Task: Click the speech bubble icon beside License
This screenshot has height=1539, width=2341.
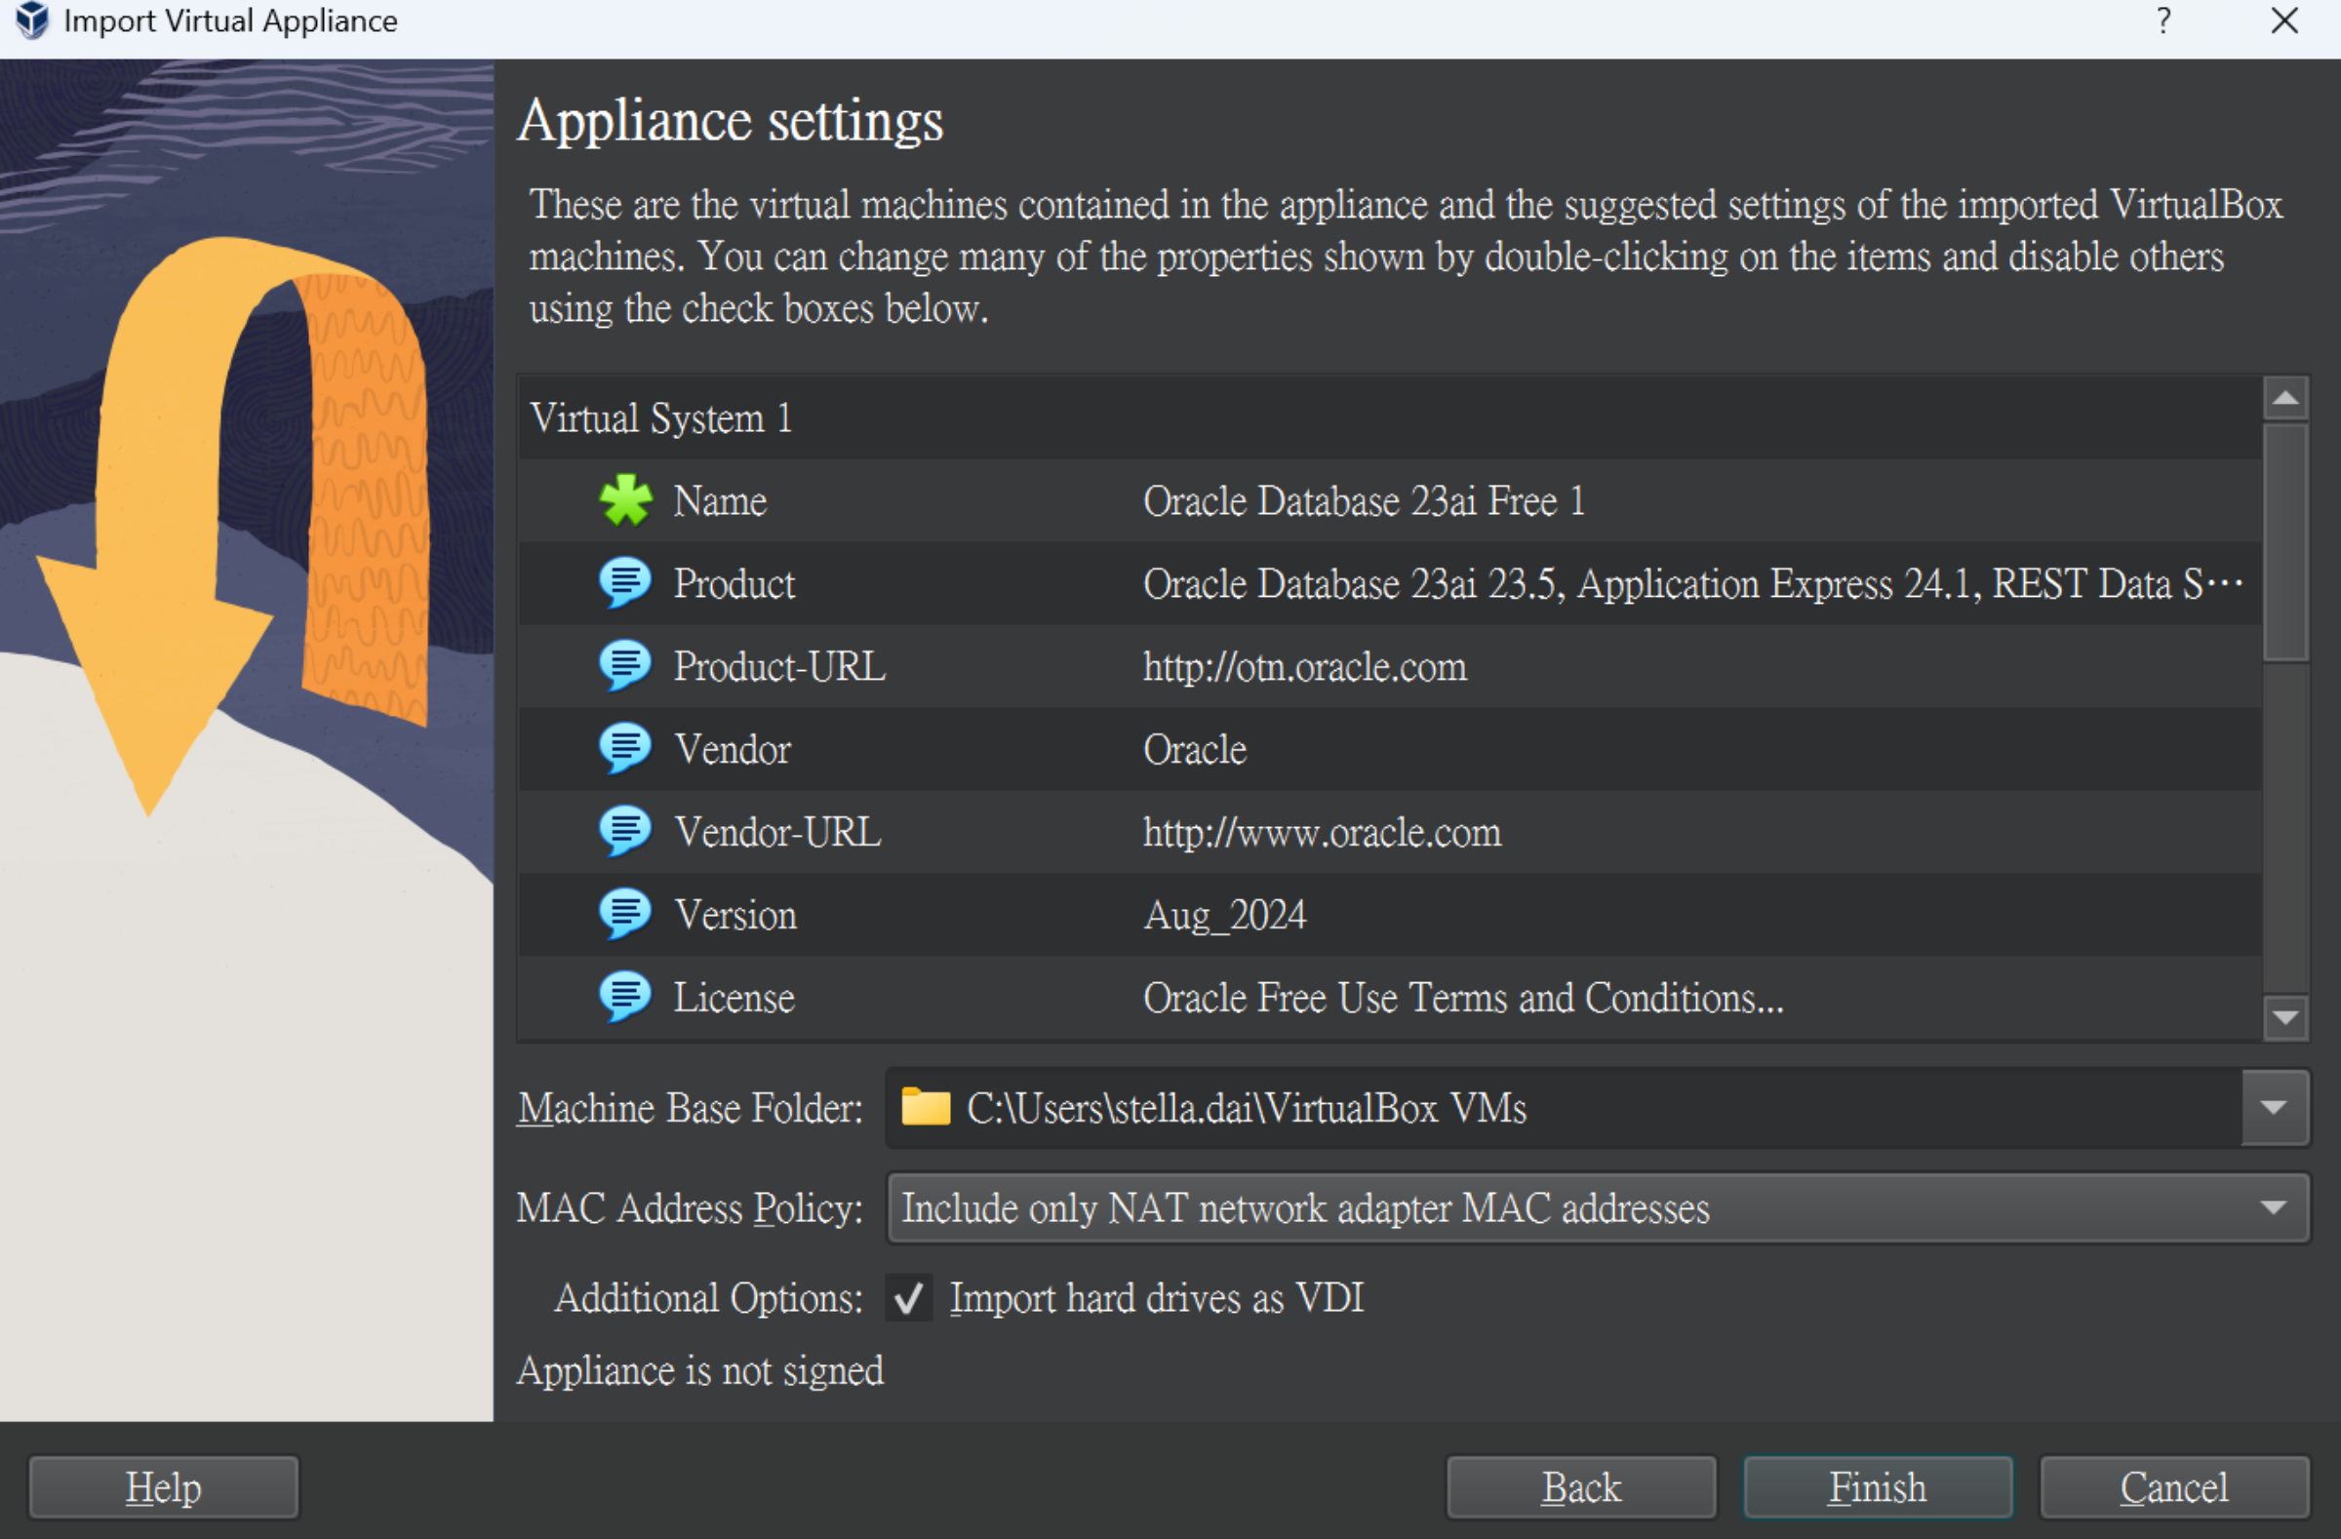Action: coord(624,996)
